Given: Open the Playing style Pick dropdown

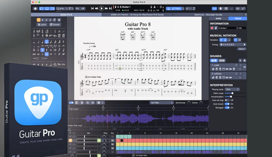Looking at the screenshot, I should click(232, 90).
